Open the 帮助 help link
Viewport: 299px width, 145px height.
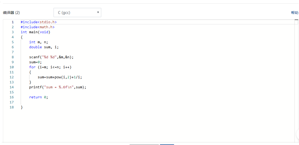tap(294, 13)
